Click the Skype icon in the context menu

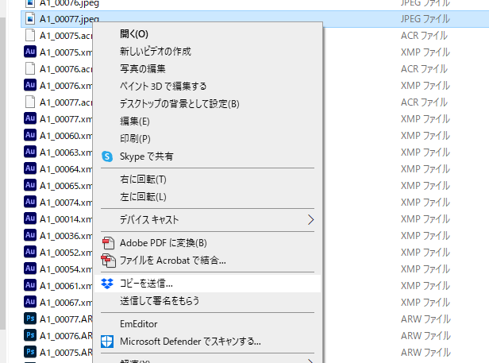tap(107, 156)
